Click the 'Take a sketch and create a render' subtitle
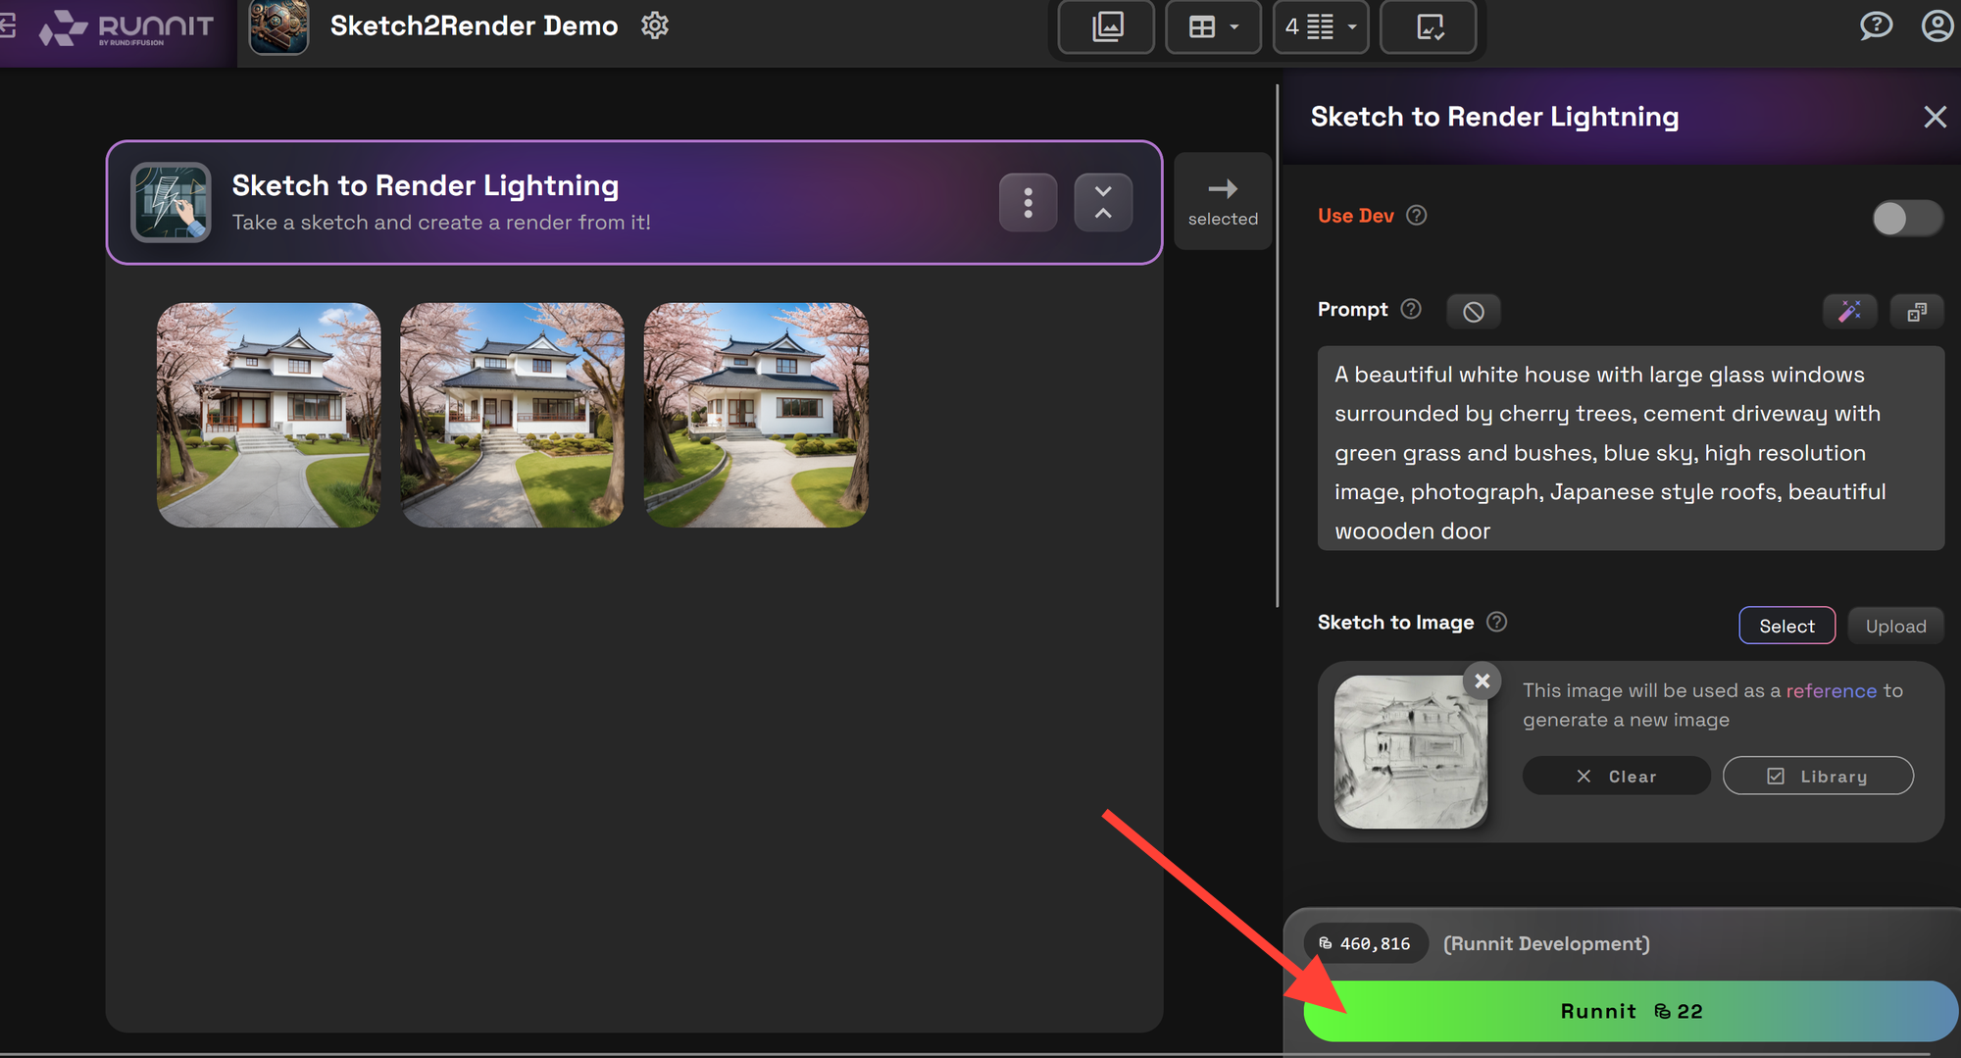The height and width of the screenshot is (1058, 1961). click(x=441, y=223)
